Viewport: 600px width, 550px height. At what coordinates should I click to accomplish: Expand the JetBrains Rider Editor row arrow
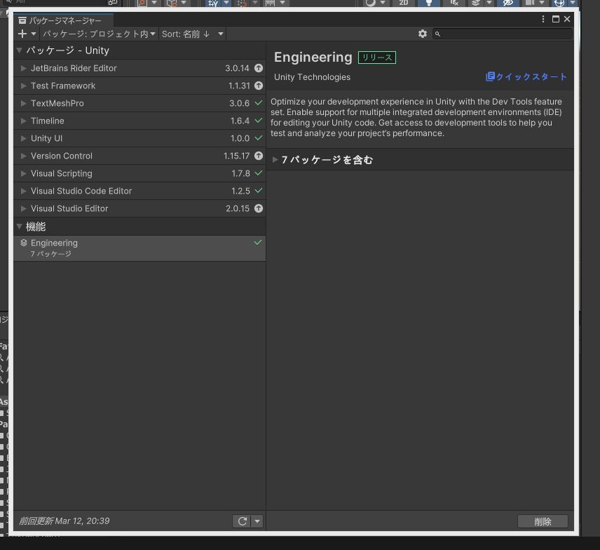(23, 68)
